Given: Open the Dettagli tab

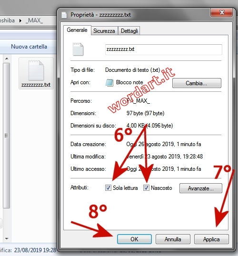Looking at the screenshot, I should tap(129, 31).
